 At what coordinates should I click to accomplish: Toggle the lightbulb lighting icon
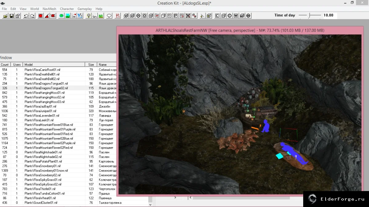point(89,16)
